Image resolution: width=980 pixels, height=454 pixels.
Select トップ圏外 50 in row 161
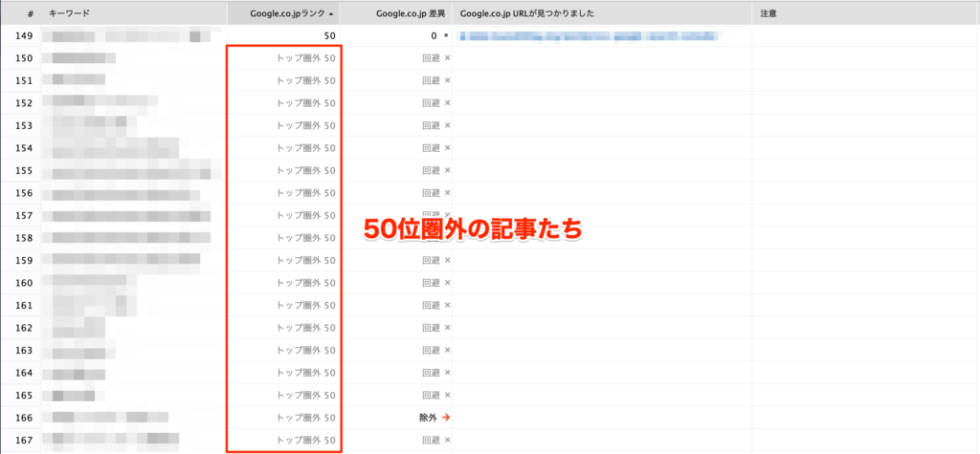(x=306, y=305)
